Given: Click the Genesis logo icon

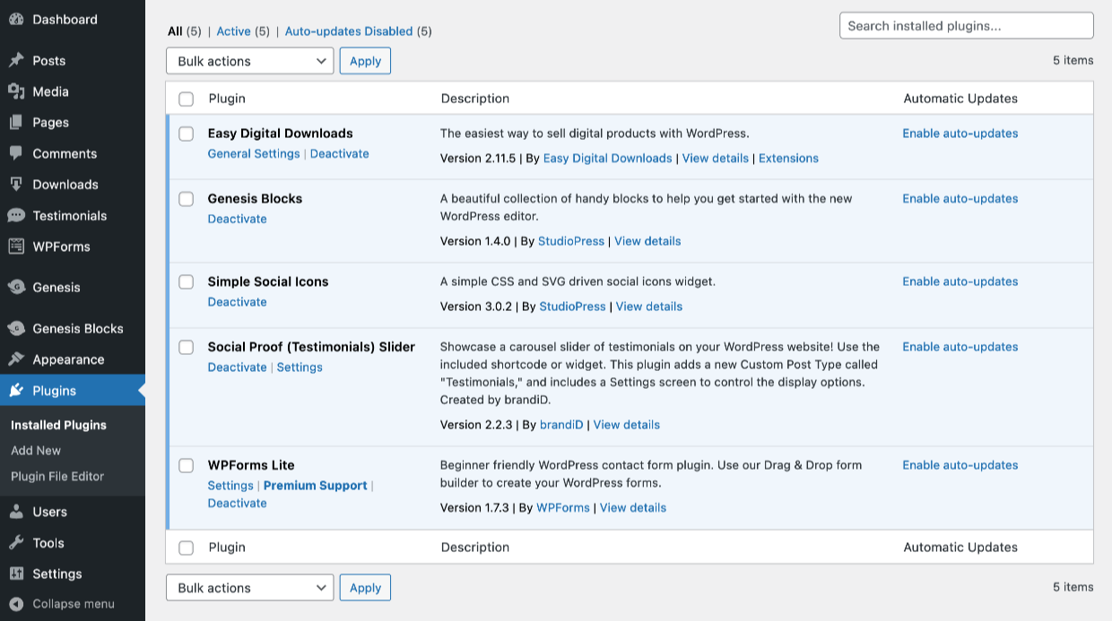Looking at the screenshot, I should coord(16,287).
